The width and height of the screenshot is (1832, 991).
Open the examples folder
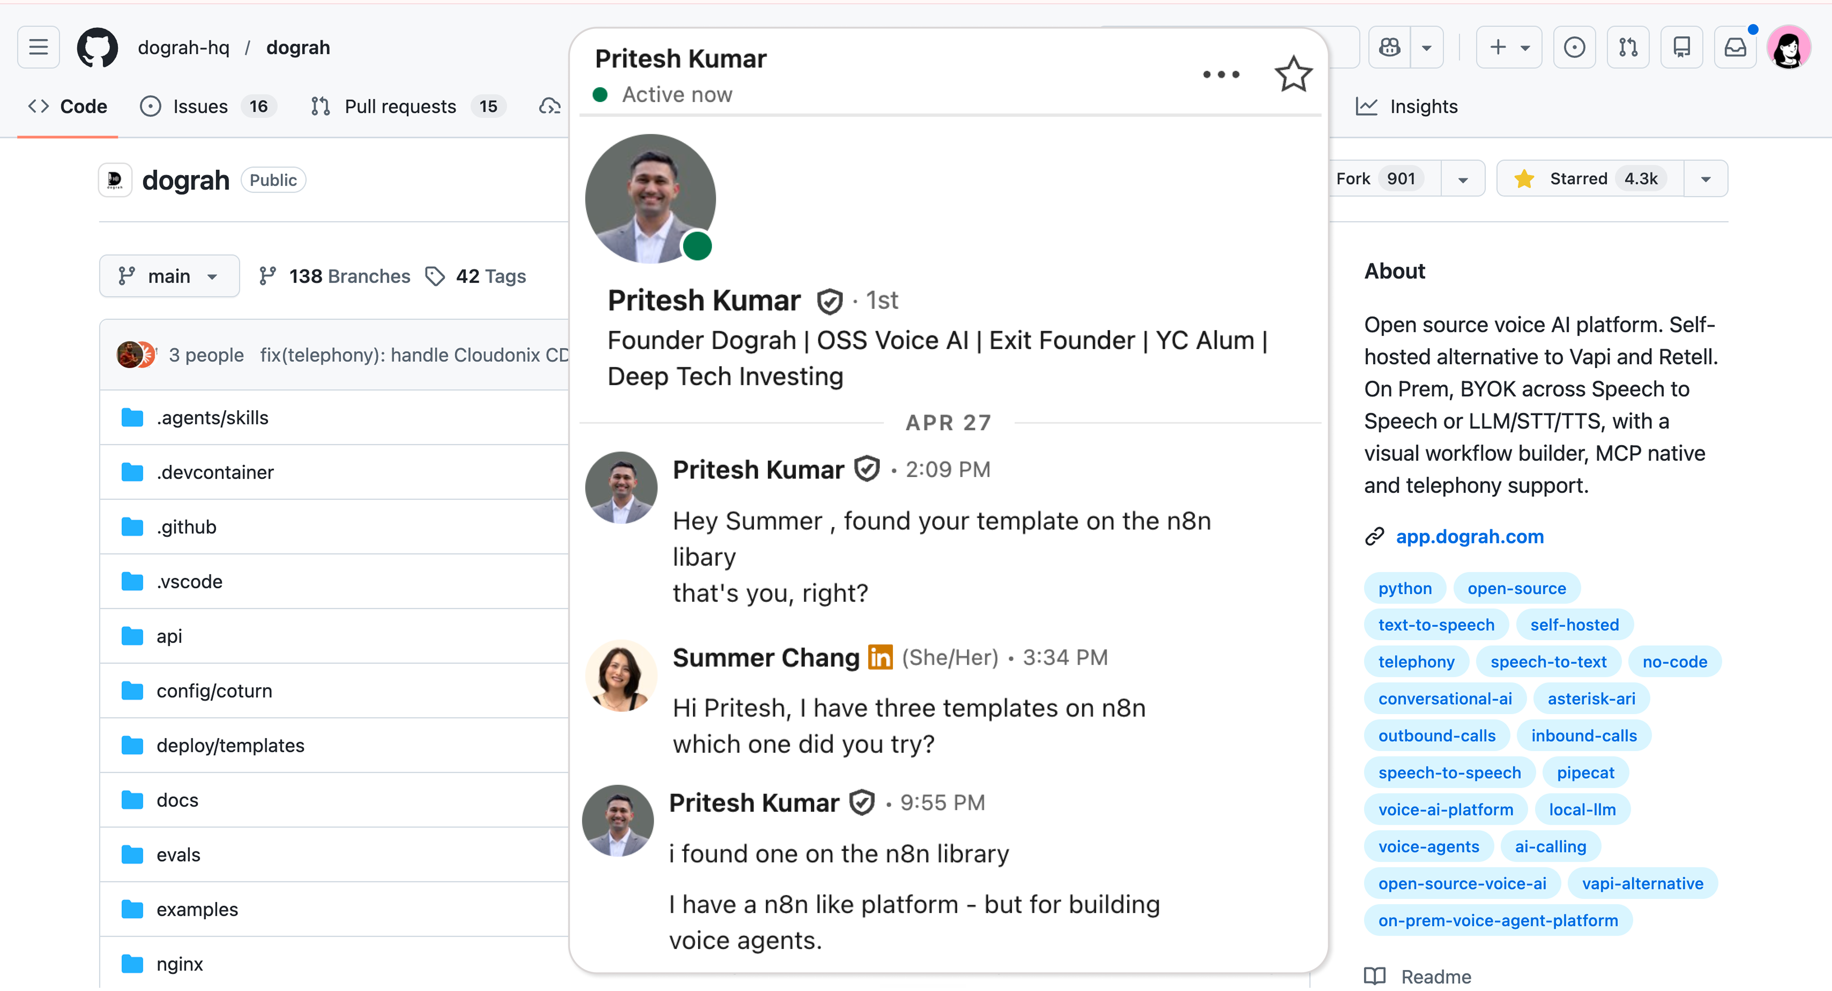coord(197,910)
